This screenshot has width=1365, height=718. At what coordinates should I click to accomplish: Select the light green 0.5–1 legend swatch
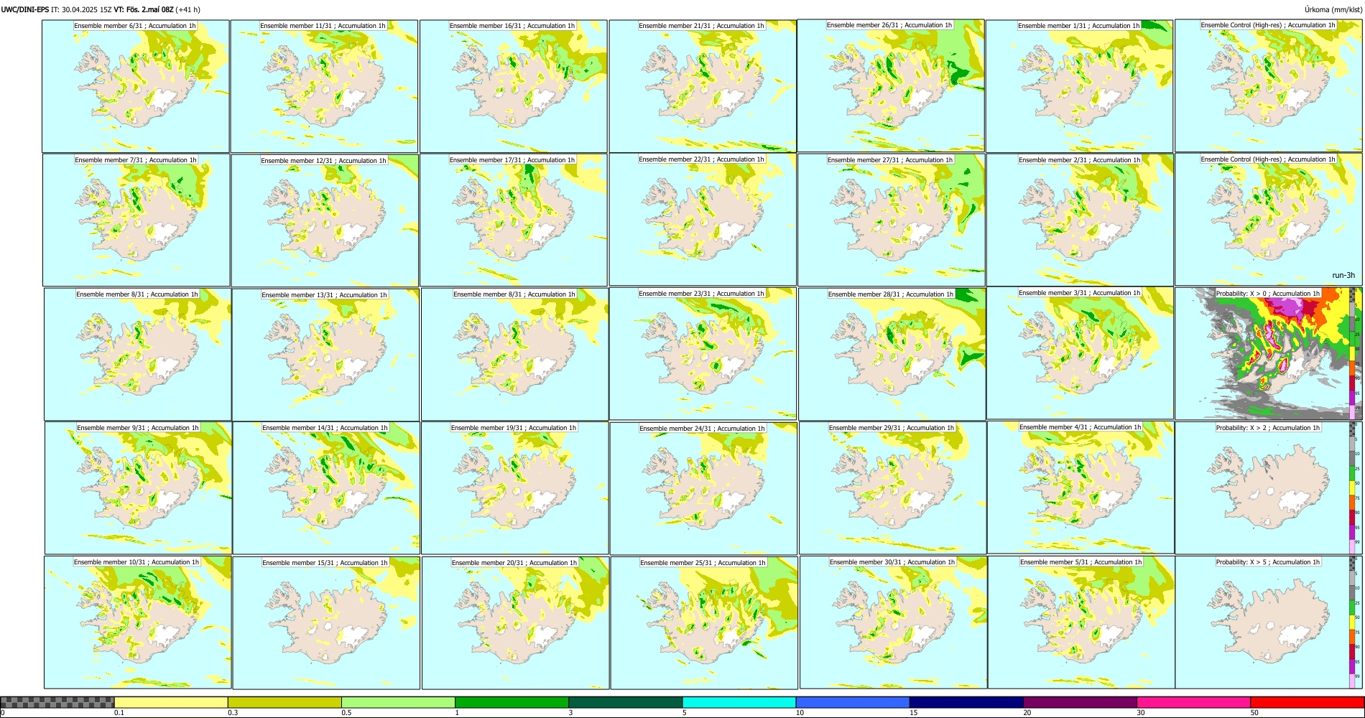(398, 702)
